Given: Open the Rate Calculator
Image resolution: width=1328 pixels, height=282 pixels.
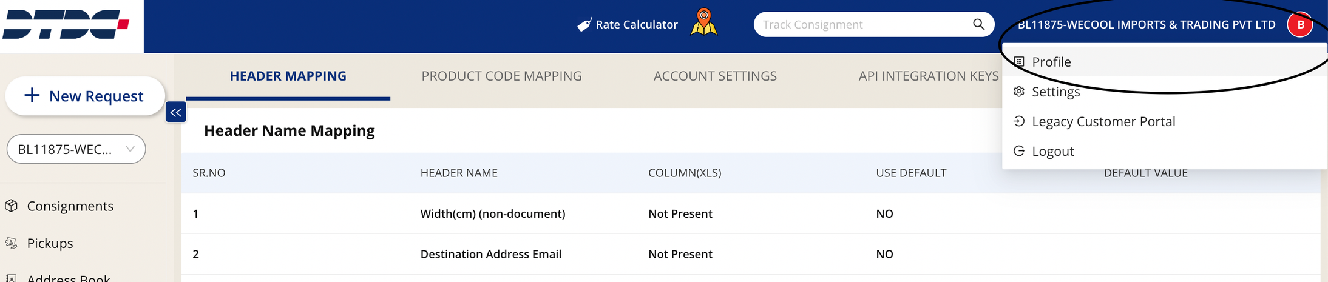Looking at the screenshot, I should (628, 25).
